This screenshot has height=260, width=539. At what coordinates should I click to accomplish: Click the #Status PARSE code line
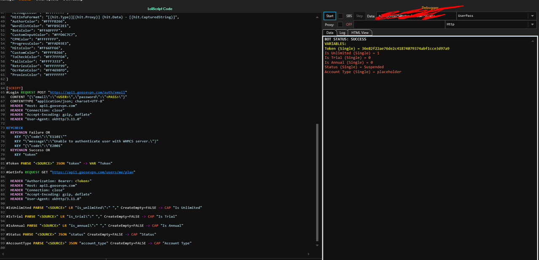[81, 234]
